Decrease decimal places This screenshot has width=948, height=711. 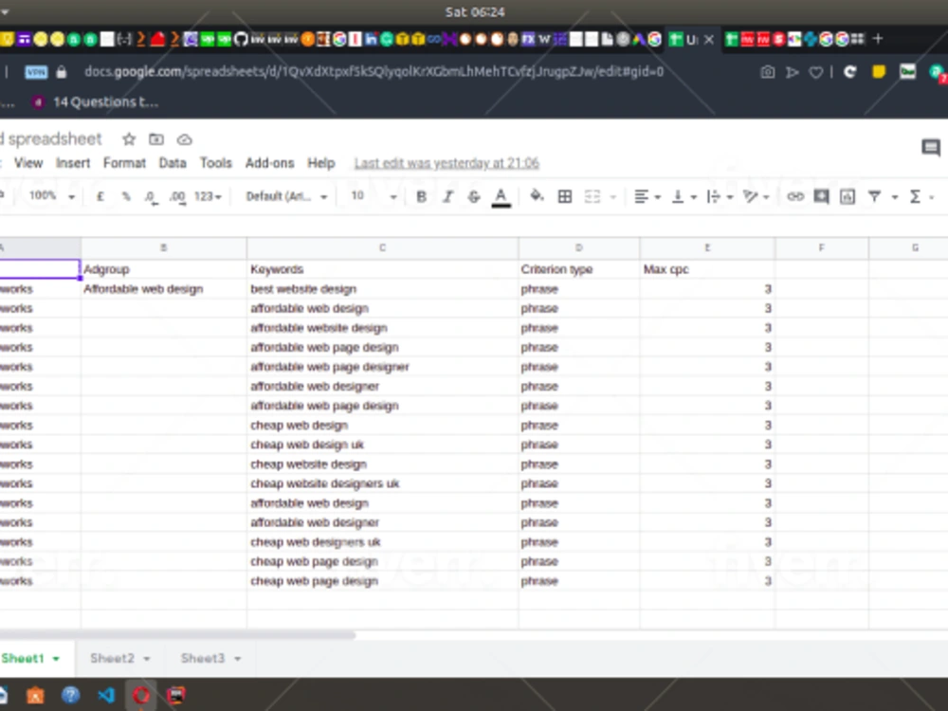click(151, 197)
